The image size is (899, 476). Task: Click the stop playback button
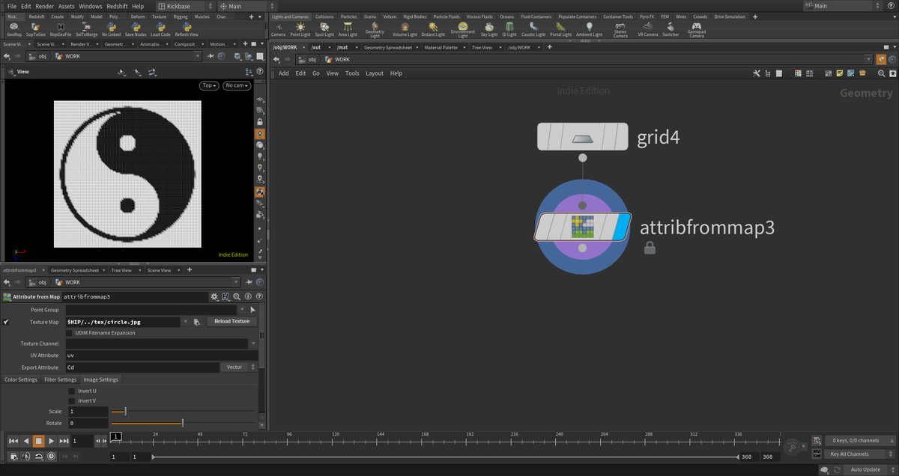[x=38, y=441]
